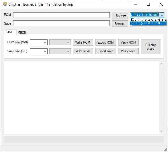Open the MBC5 tab
168x152 pixels.
(22, 33)
